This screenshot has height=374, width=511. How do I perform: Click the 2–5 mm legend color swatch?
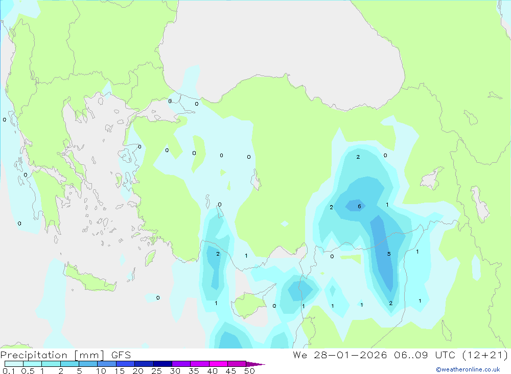(x=69, y=364)
